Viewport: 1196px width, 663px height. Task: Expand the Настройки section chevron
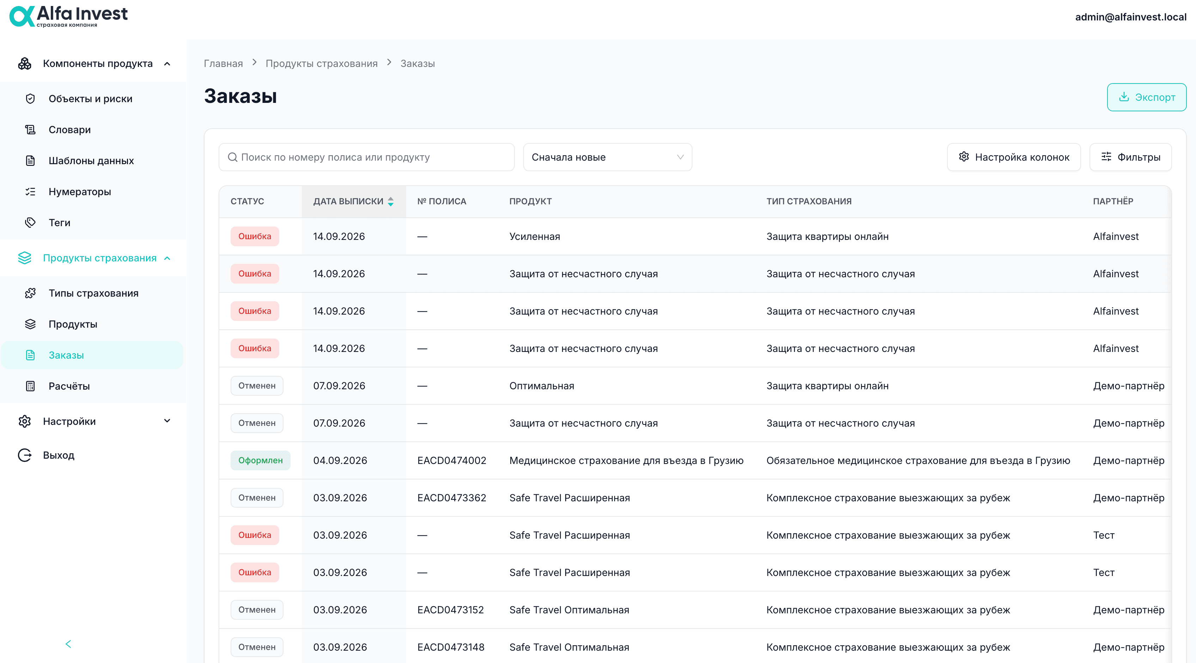[x=167, y=421]
